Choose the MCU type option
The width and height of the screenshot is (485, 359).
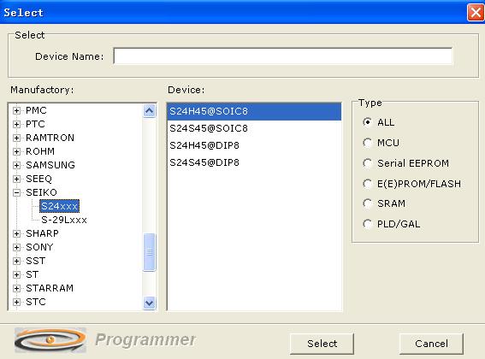pos(367,143)
